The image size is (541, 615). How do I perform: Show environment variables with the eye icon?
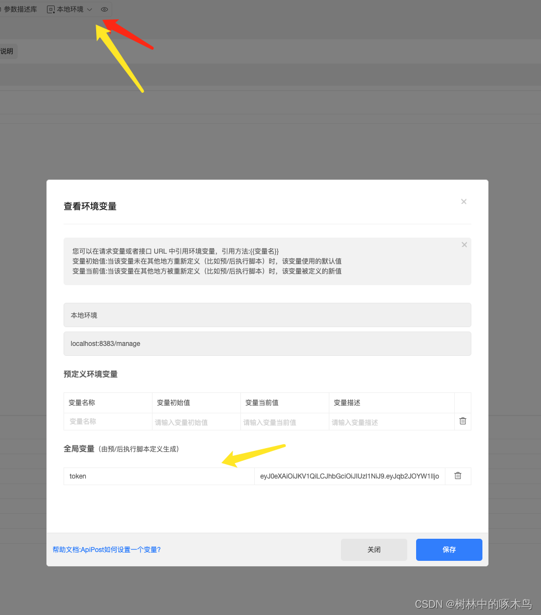click(x=103, y=9)
